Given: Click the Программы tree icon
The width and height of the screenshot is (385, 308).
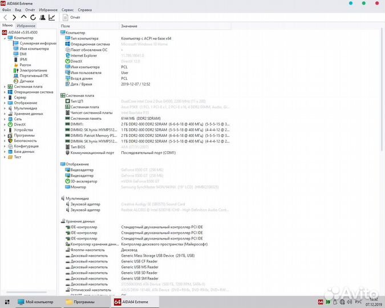Looking at the screenshot, I should pyautogui.click(x=10, y=135).
